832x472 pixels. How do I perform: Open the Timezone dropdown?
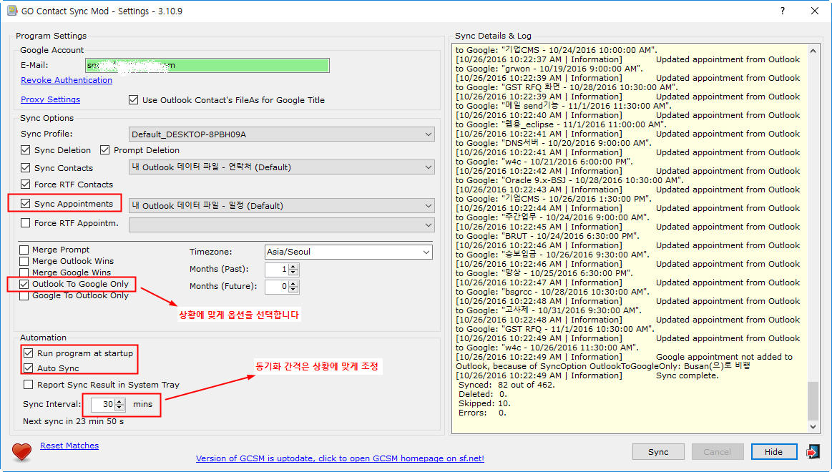click(426, 252)
